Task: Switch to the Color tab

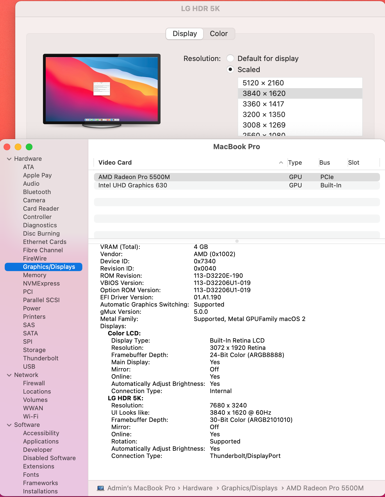Action: [x=219, y=34]
